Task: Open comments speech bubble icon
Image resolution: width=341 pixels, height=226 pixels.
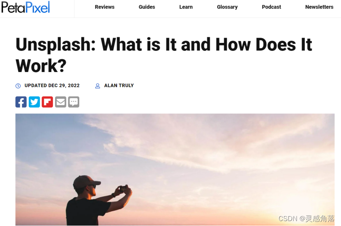Action: (74, 102)
